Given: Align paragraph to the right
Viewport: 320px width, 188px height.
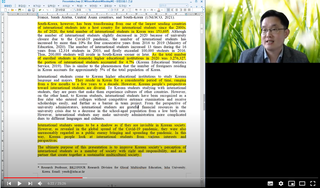Looking at the screenshot, I should [181, 10].
